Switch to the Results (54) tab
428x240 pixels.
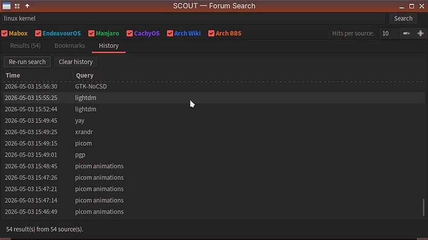tap(25, 46)
